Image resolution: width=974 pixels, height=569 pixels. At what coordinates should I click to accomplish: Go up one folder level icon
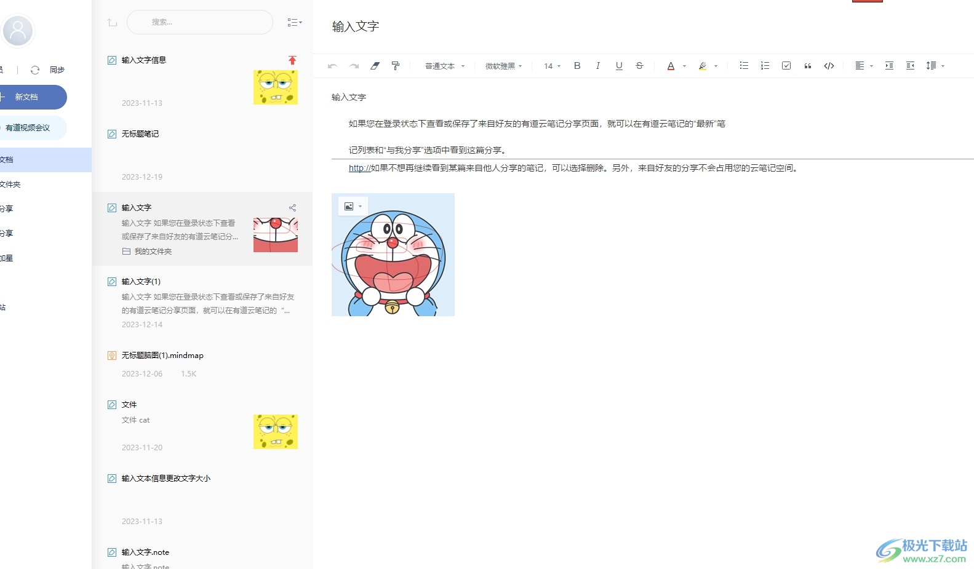click(112, 22)
